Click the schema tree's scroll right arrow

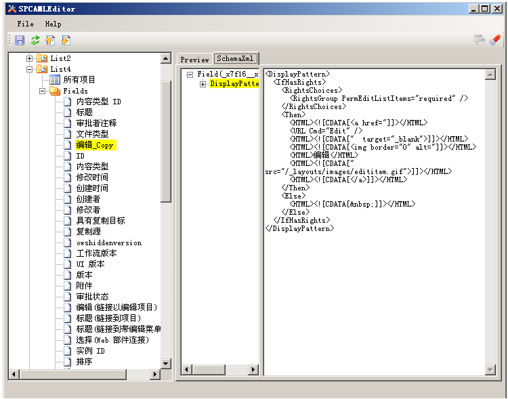[253, 369]
